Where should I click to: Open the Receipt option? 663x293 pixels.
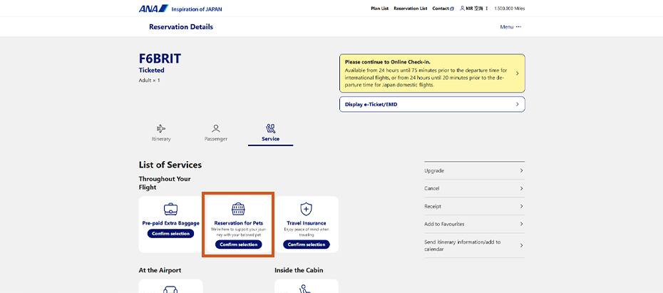tap(474, 207)
